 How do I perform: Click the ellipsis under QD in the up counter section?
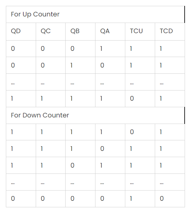pos(21,82)
